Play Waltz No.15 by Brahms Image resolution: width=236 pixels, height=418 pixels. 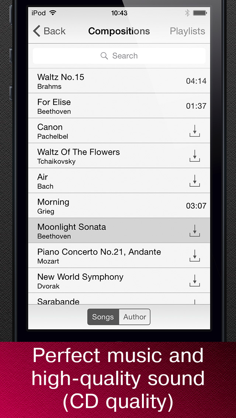pyautogui.click(x=119, y=81)
